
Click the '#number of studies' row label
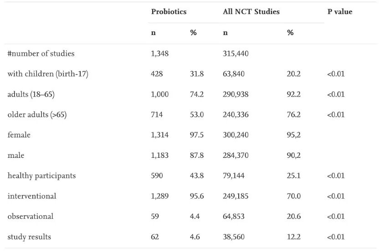(41, 54)
